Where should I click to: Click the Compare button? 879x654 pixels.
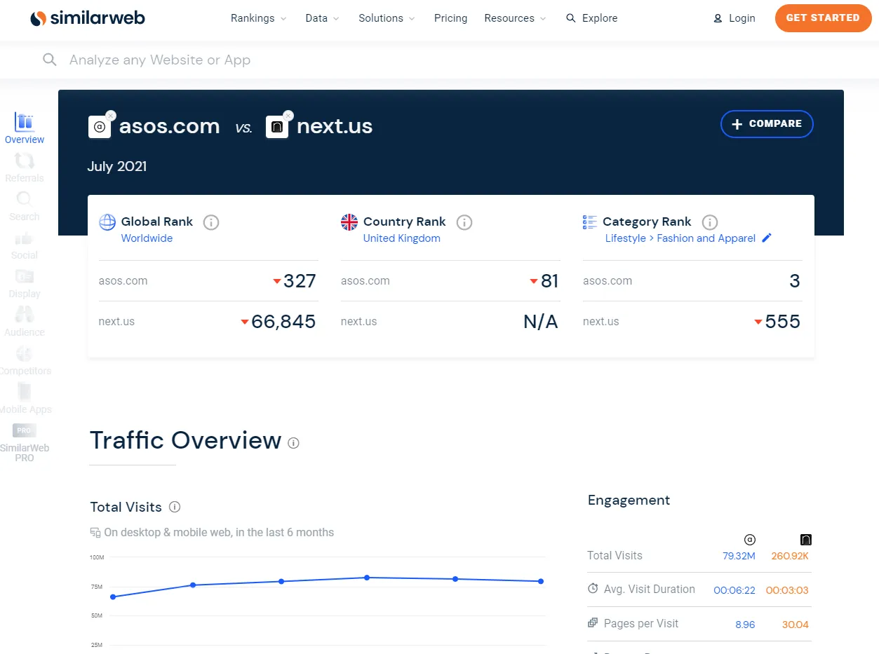click(x=767, y=124)
